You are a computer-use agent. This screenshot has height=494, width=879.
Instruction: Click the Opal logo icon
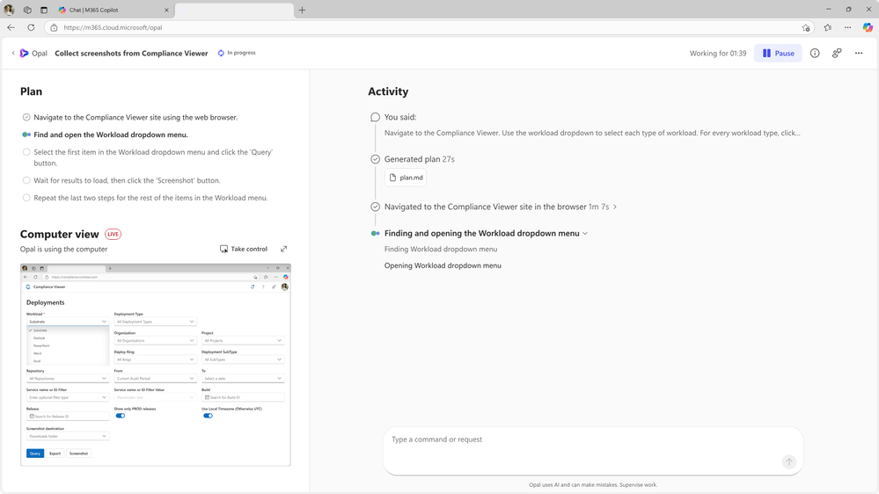(x=24, y=54)
